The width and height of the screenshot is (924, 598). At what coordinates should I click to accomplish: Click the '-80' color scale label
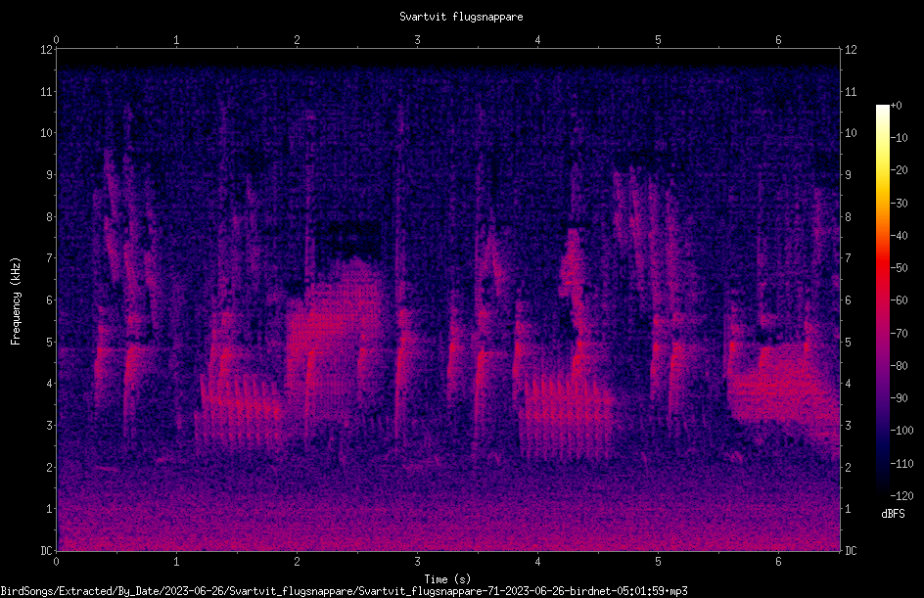click(899, 366)
